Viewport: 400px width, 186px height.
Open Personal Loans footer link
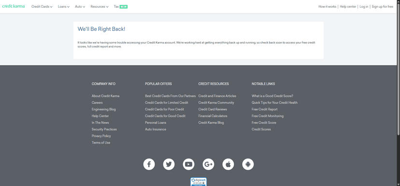[x=156, y=122]
